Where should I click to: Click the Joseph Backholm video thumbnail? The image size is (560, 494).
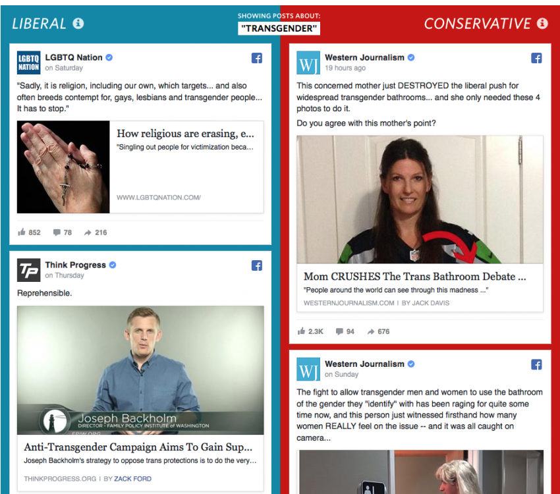(140, 370)
